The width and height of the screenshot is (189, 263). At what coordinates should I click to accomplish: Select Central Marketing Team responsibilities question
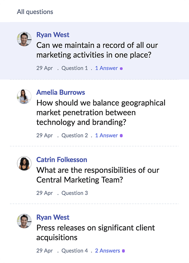click(98, 175)
